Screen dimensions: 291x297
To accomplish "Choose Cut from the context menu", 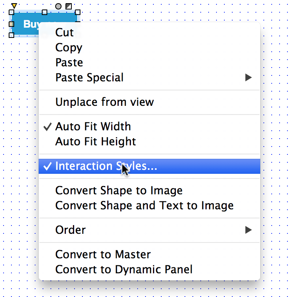I will [64, 32].
